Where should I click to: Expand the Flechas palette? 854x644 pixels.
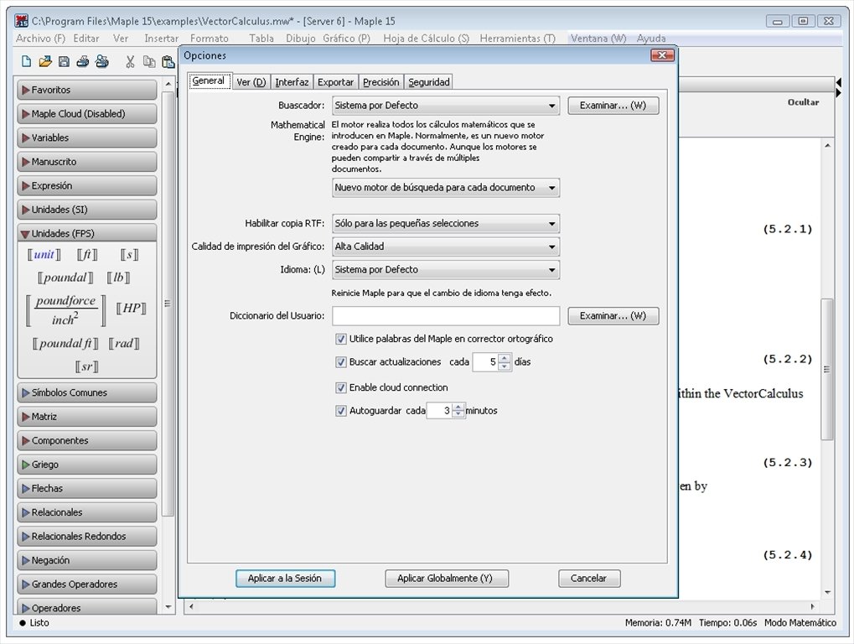click(87, 489)
